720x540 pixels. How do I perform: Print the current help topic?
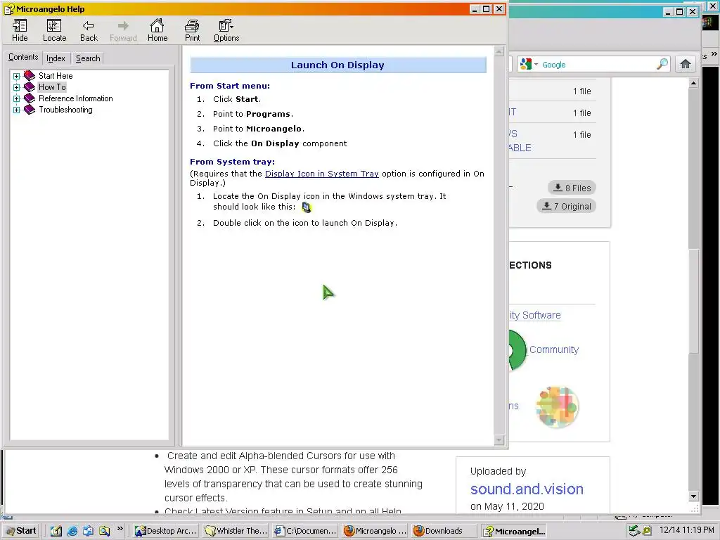tap(192, 30)
